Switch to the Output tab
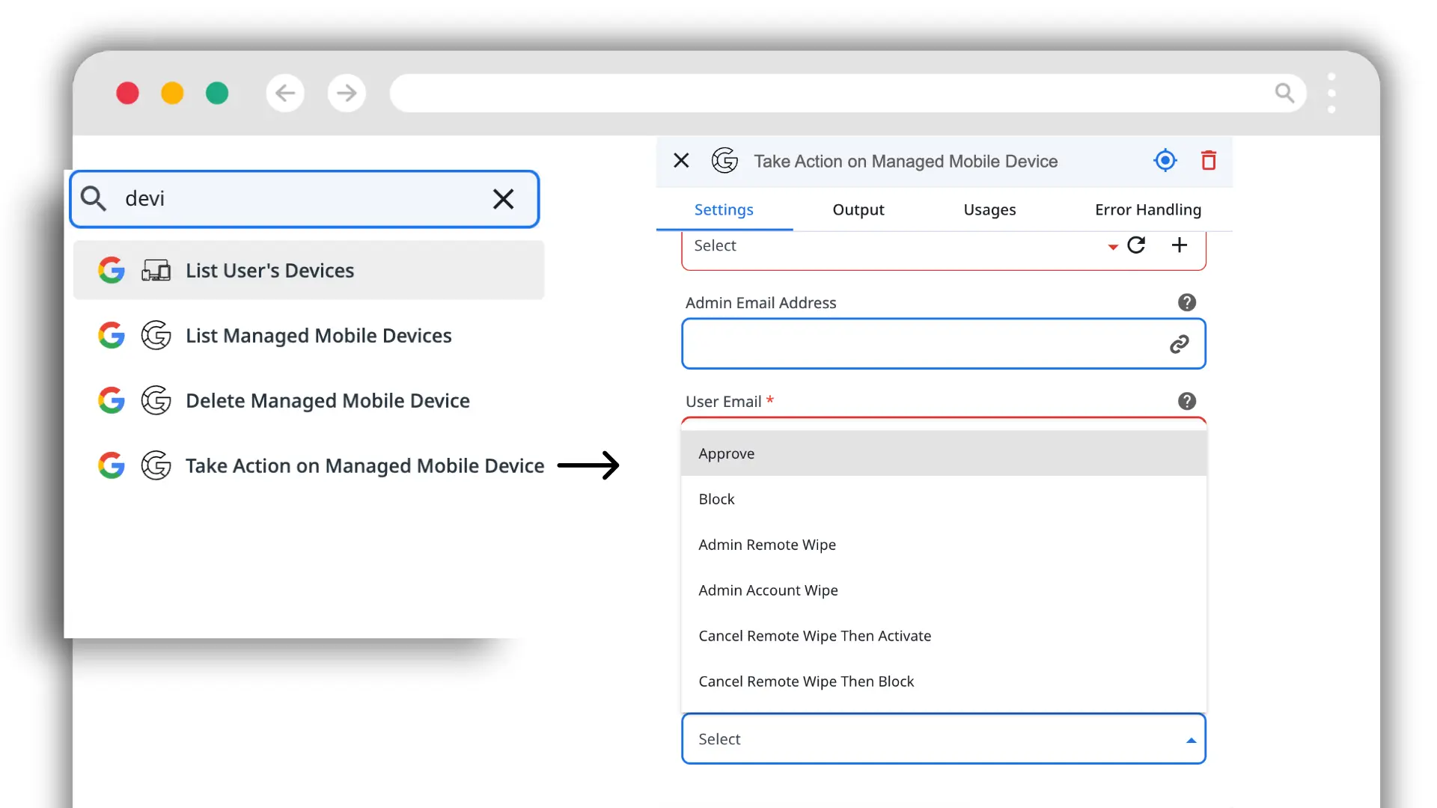This screenshot has height=808, width=1437. (858, 209)
